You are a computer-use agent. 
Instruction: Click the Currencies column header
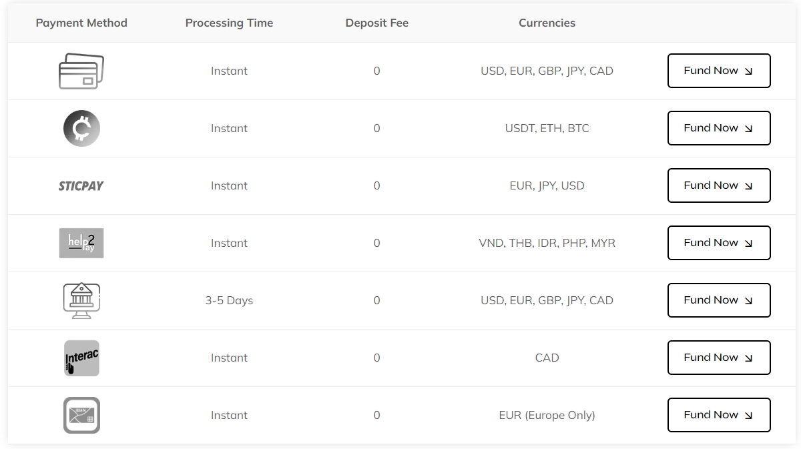point(547,23)
